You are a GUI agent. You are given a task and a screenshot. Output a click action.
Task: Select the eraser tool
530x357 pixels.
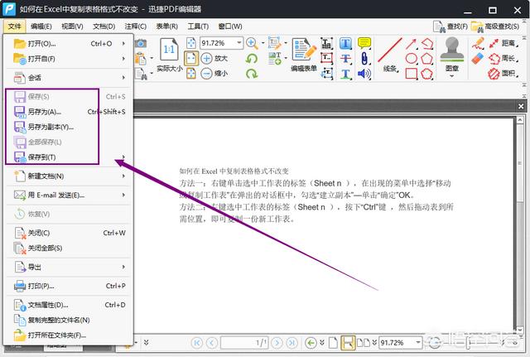(478, 58)
